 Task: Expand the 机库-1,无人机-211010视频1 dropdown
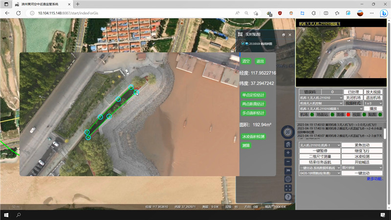331,109
